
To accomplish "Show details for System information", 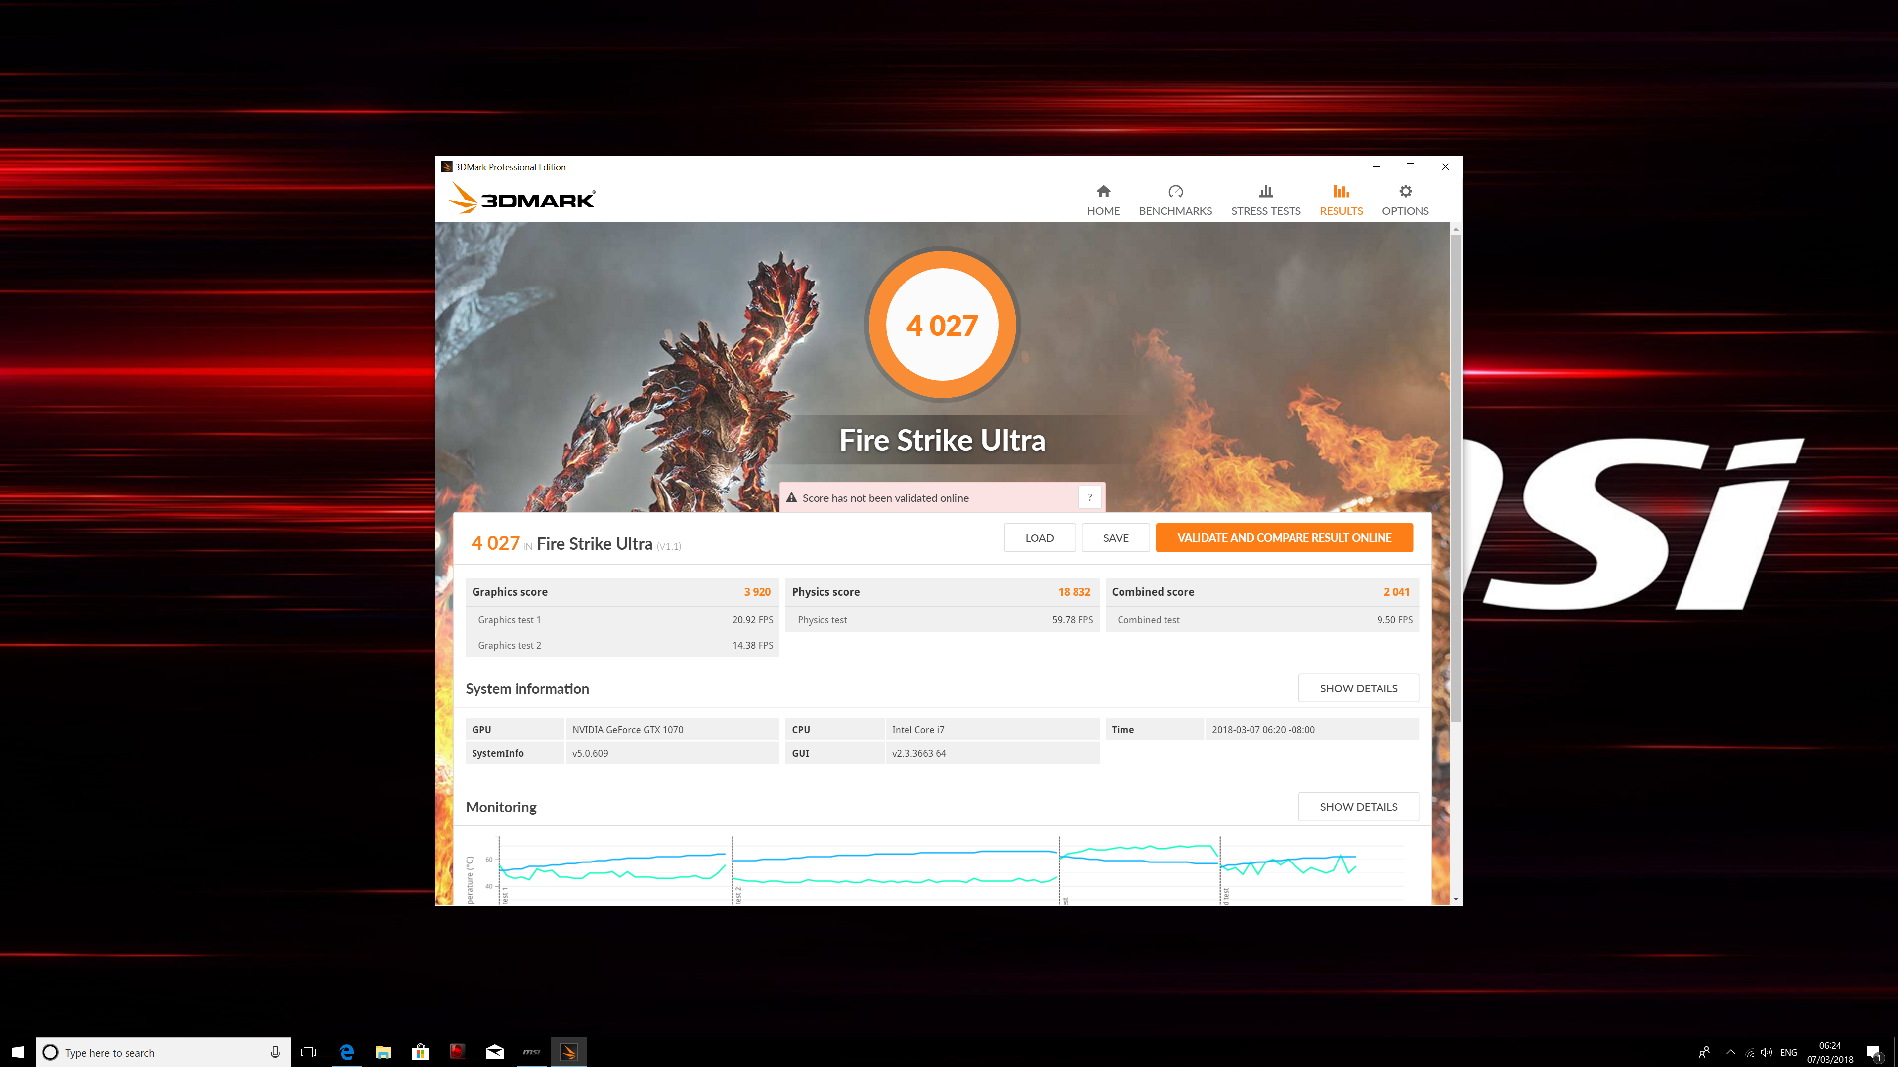I will [x=1358, y=688].
